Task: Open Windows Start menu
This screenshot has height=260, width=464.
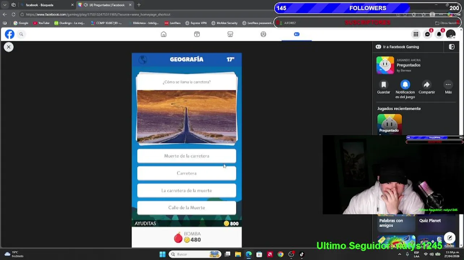Action: [x=163, y=254]
